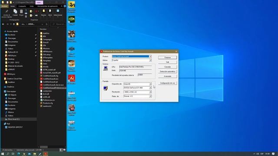Click the Cortar scissors icon in the ribbon
Viewport: 278px width, 156px height.
click(26, 10)
